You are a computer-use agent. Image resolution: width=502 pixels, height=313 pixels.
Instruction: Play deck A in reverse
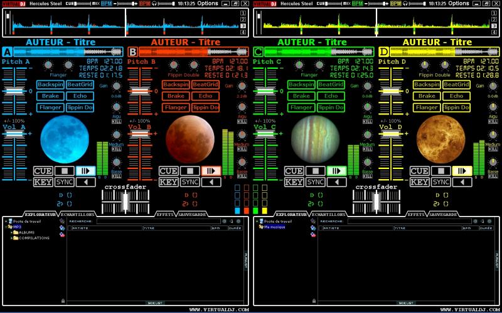[x=85, y=182]
